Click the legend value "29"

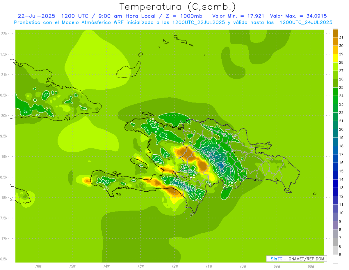pos(341,54)
